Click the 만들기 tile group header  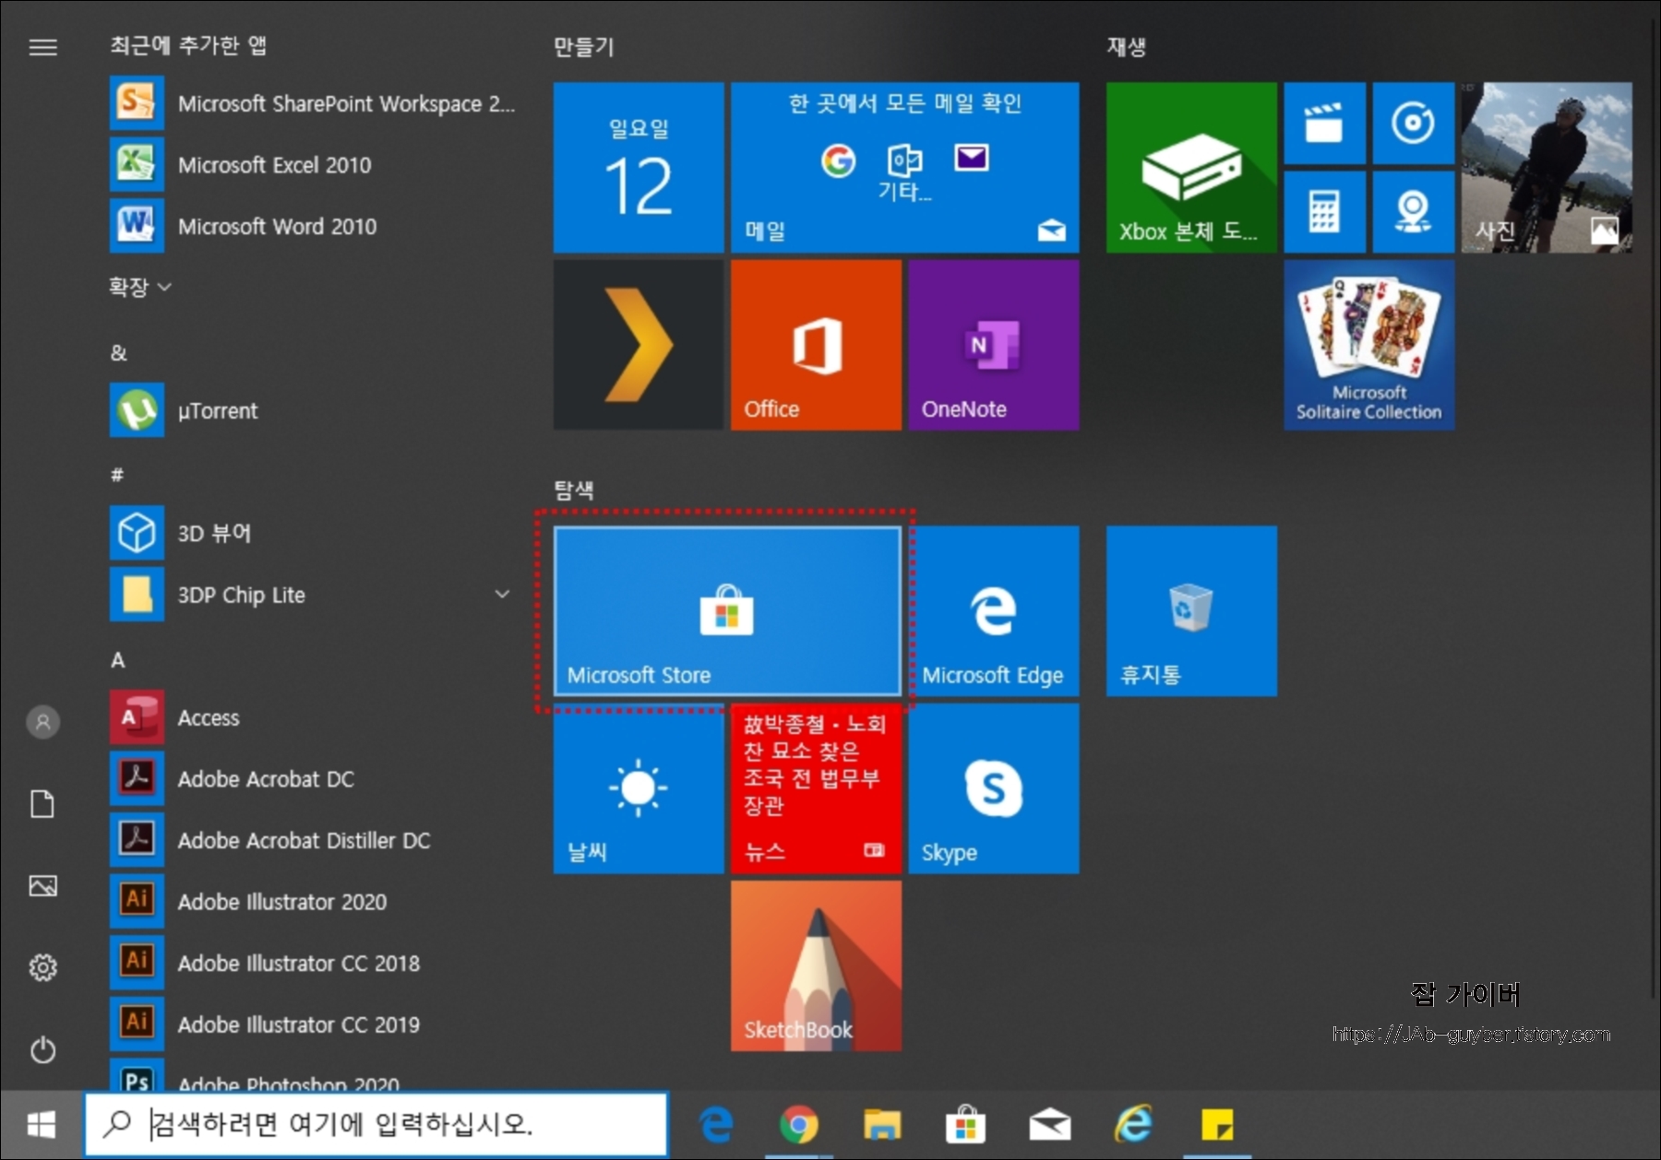point(583,46)
